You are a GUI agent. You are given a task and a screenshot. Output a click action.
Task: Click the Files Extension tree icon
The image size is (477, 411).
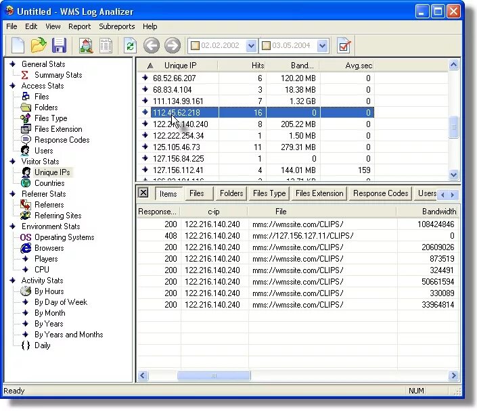[x=26, y=129]
